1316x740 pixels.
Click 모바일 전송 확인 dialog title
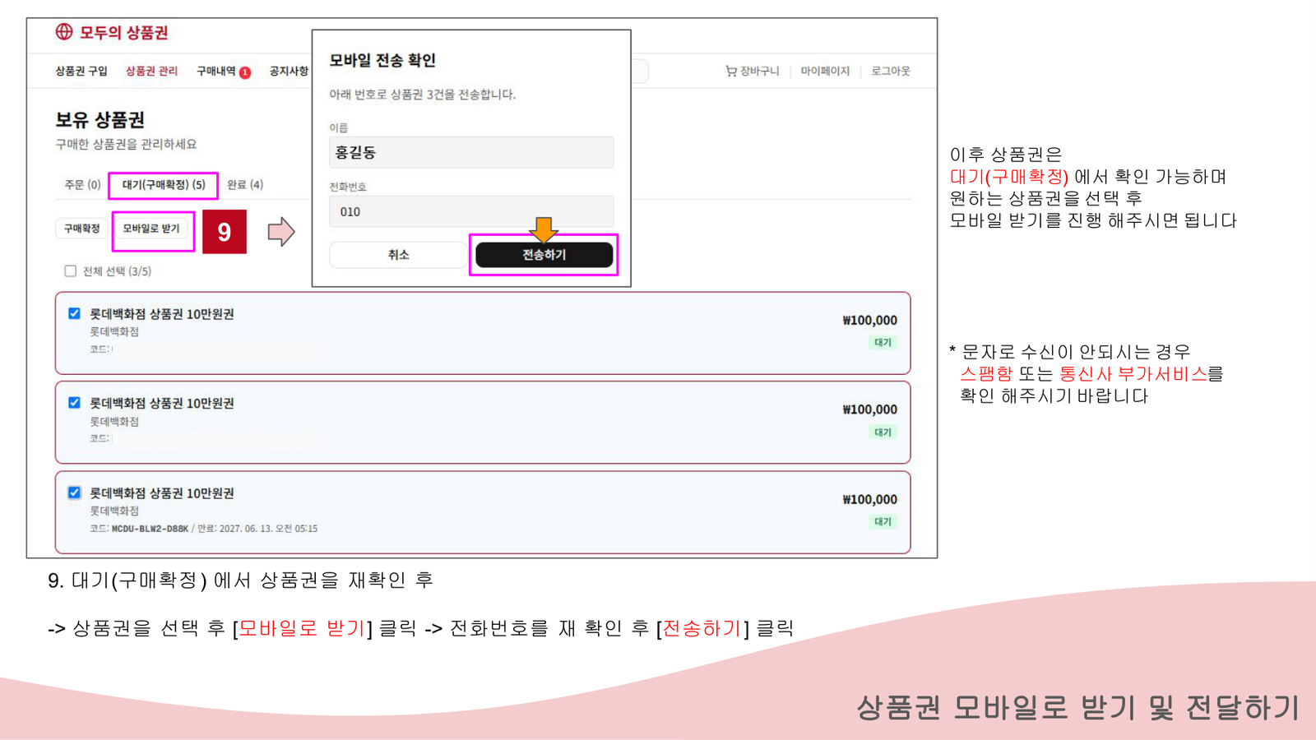coord(382,60)
